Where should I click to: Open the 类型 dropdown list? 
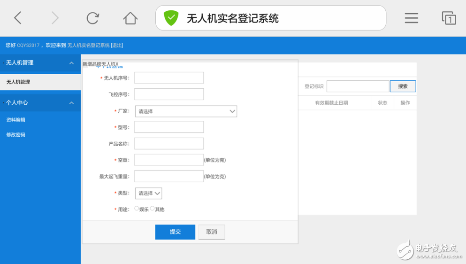point(149,193)
